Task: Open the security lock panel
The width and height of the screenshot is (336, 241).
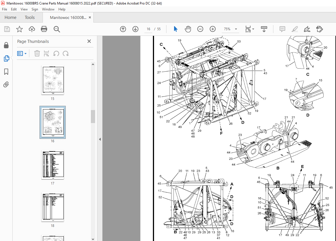Action: coord(6,45)
